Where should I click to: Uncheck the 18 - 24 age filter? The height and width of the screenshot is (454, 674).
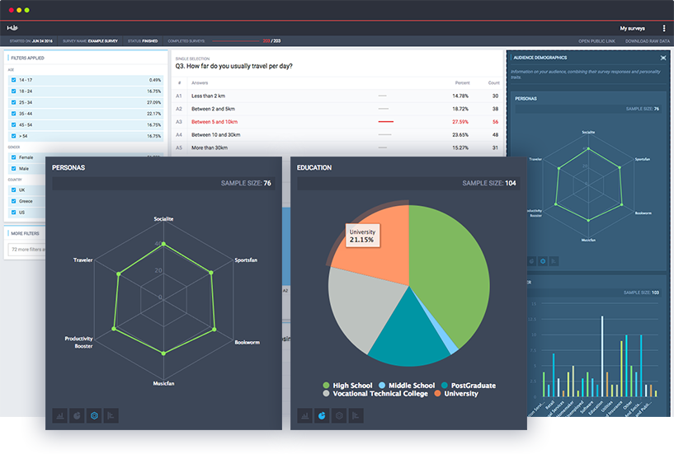[x=14, y=91]
